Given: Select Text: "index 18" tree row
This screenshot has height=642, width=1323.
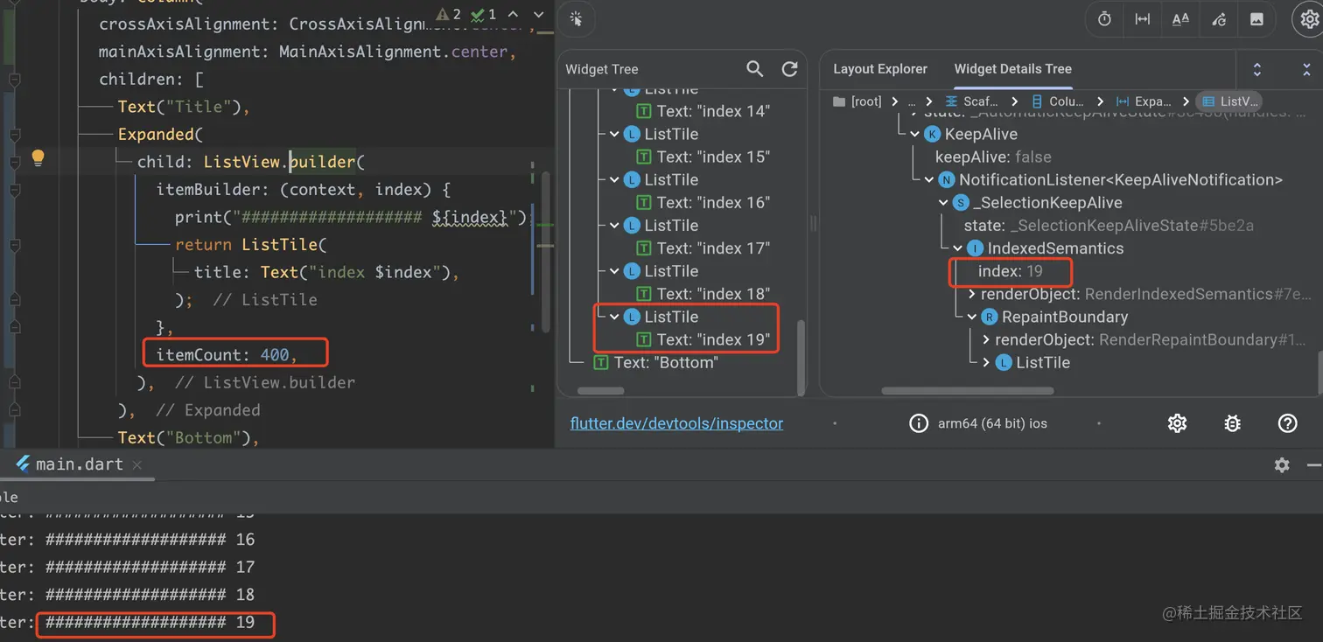Looking at the screenshot, I should click(703, 294).
